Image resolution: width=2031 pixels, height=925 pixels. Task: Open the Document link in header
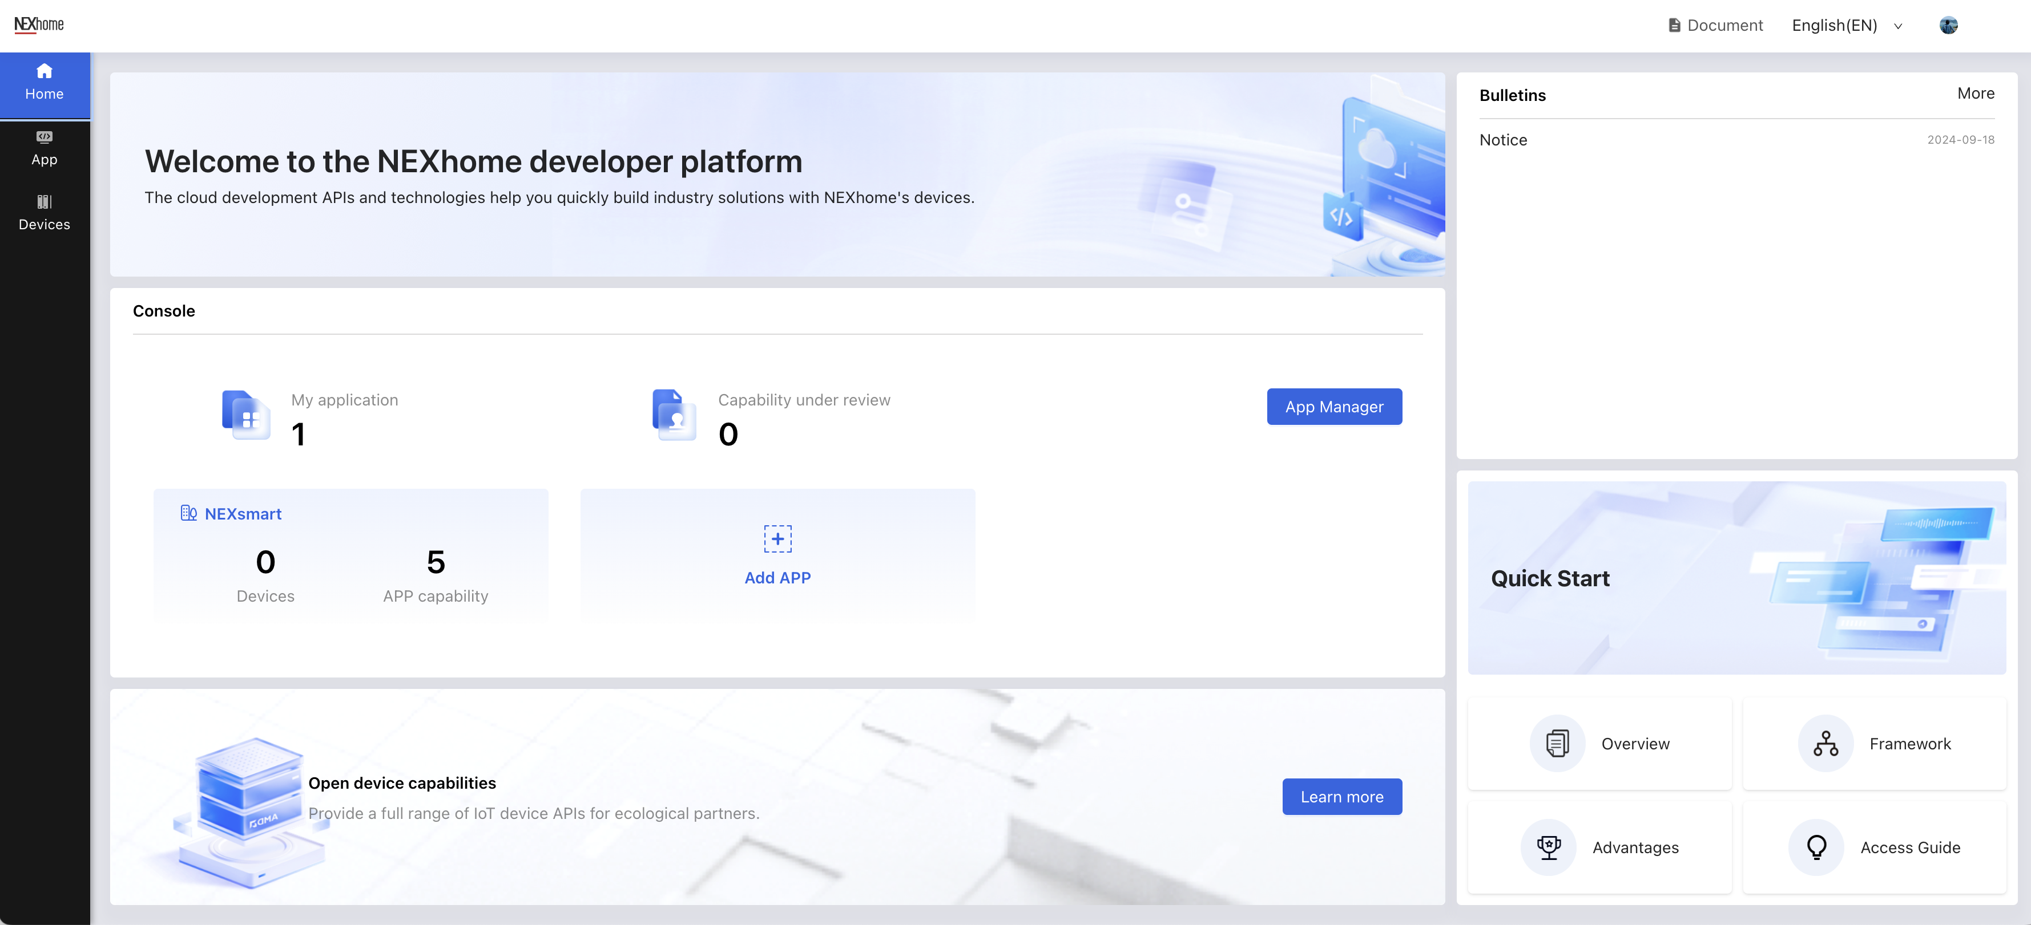click(x=1716, y=25)
